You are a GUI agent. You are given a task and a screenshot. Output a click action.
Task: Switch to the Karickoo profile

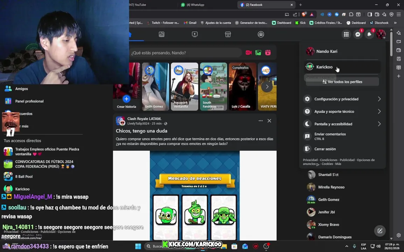(x=343, y=67)
